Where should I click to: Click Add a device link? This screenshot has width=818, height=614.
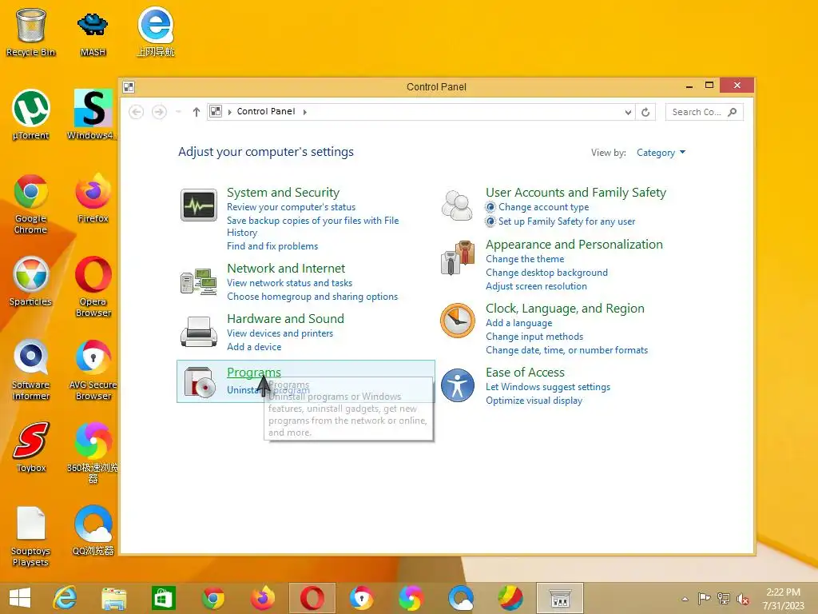tap(254, 347)
